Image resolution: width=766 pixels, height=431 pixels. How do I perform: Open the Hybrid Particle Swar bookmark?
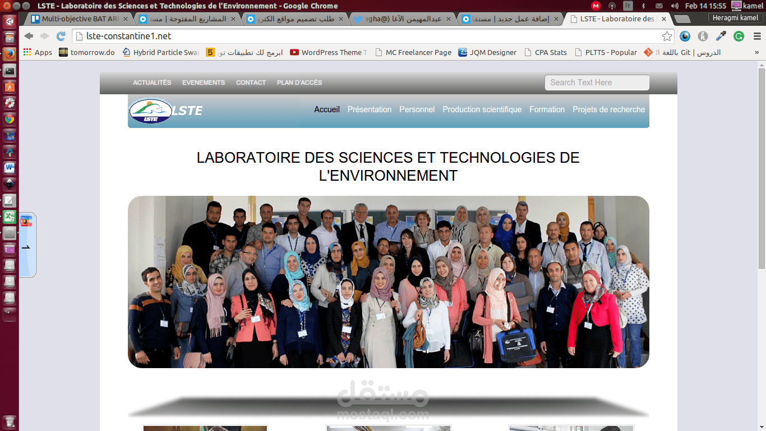pyautogui.click(x=160, y=53)
